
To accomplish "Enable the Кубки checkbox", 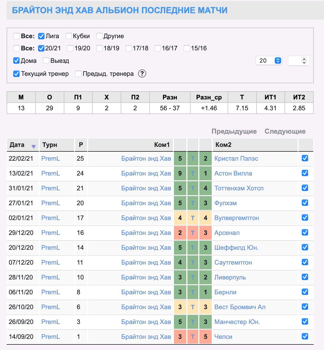I will pos(69,36).
